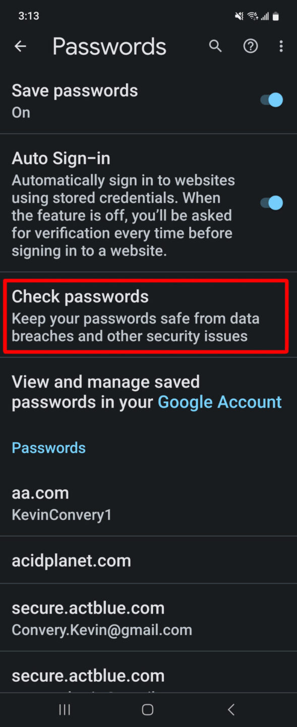Image resolution: width=297 pixels, height=727 pixels.
Task: Disable the Save passwords toggle
Action: 271,99
